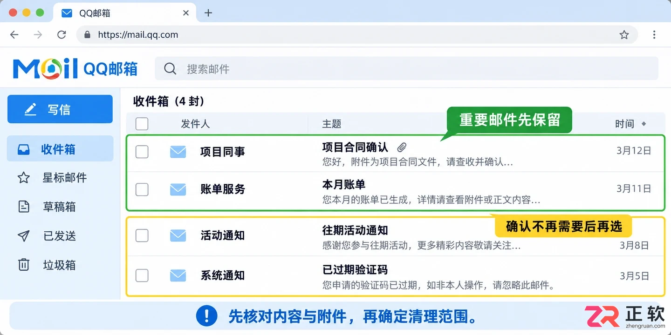Click the lock icon in address bar
The height and width of the screenshot is (335, 671).
point(87,35)
